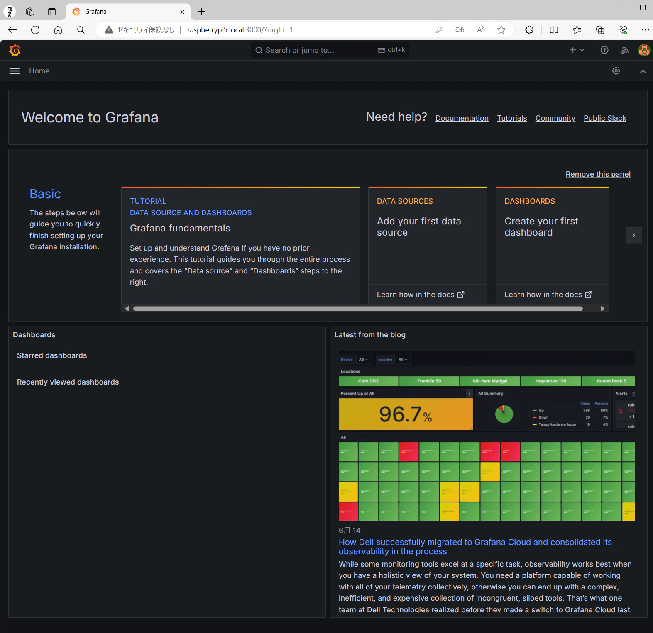Open the Community link
653x633 pixels.
pos(555,118)
